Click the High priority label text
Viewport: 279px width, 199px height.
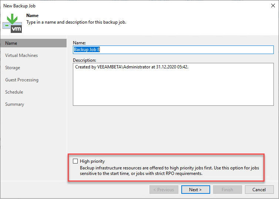(92, 161)
